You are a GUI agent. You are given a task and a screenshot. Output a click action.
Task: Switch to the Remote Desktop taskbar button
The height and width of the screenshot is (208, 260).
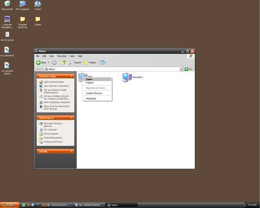click(x=88, y=205)
